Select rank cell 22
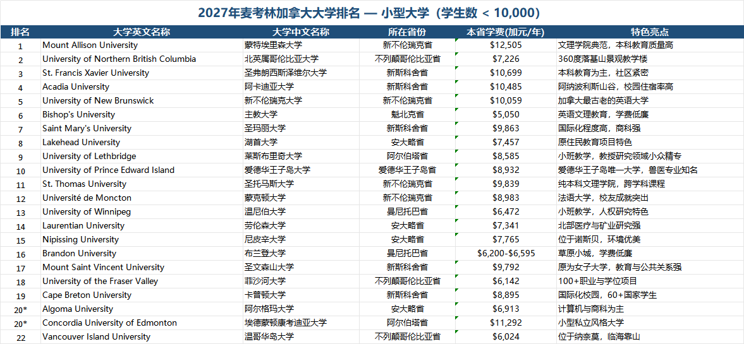744x344 pixels. point(20,336)
